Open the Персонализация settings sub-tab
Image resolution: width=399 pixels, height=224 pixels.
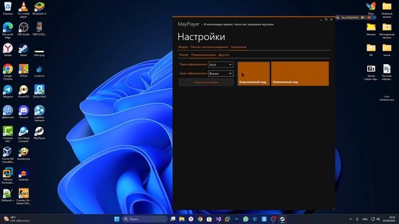coord(203,55)
